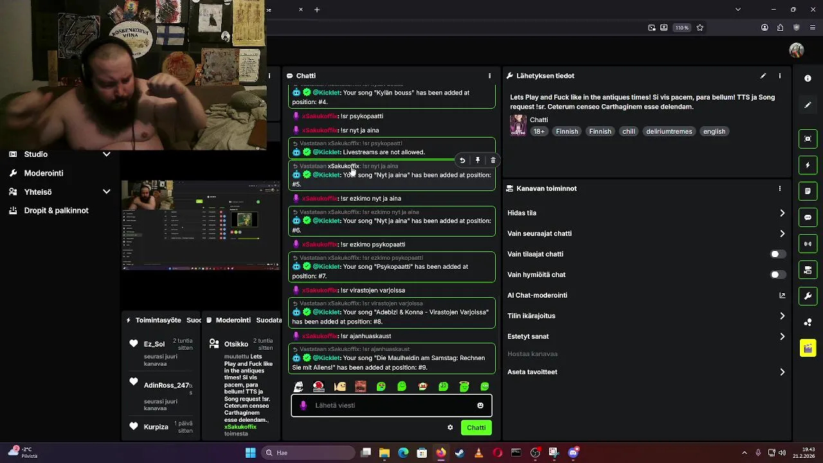Insert the first white ghost emote
Viewport: 823px width, 463px height.
pyautogui.click(x=298, y=386)
